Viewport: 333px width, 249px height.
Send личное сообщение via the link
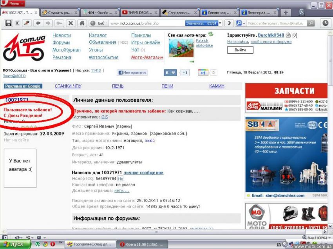(x=143, y=173)
